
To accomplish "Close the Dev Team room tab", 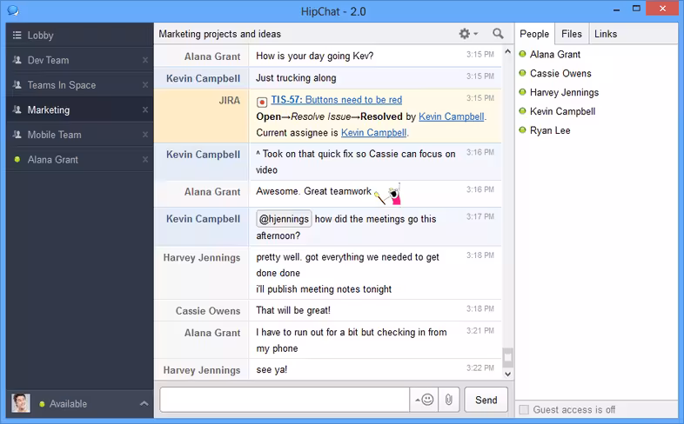I will pos(145,60).
